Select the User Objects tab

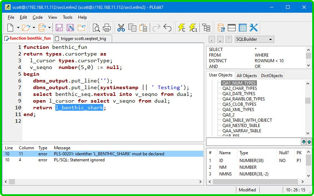[221, 75]
